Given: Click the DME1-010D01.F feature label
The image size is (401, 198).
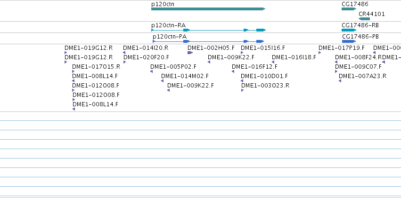Looking at the screenshot, I should pyautogui.click(x=264, y=76).
